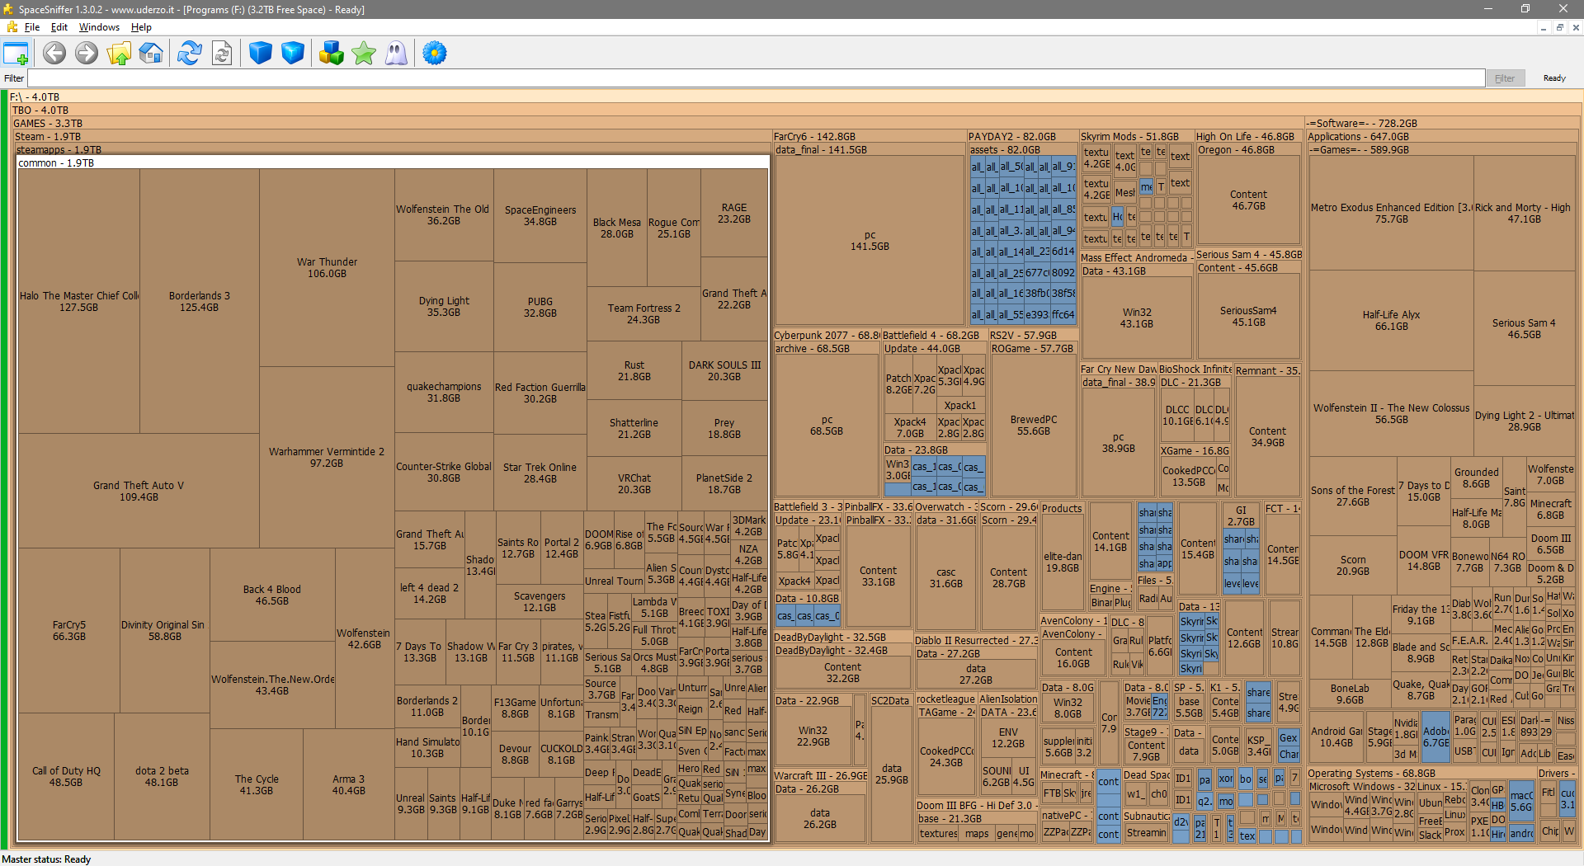
Task: Select Halo The Master Chief Collection block
Action: [x=79, y=302]
